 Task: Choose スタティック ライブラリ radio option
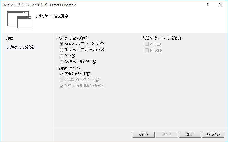(x=61, y=62)
